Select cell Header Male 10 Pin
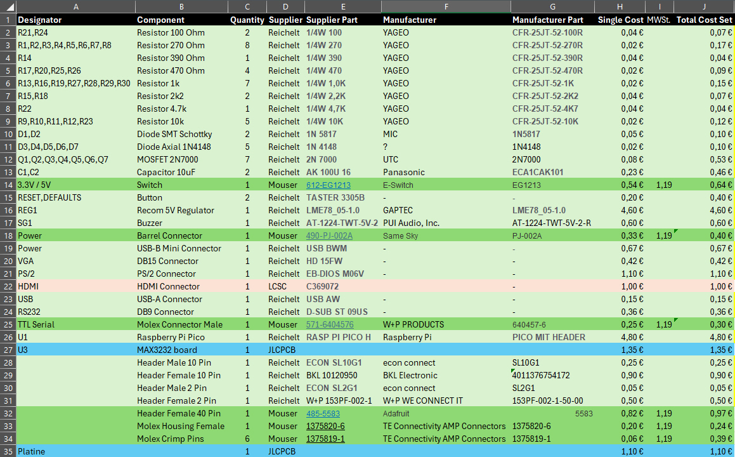The height and width of the screenshot is (457, 735). point(181,362)
